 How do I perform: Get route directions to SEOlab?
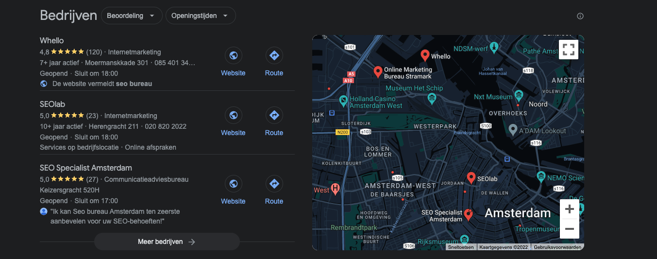point(274,115)
